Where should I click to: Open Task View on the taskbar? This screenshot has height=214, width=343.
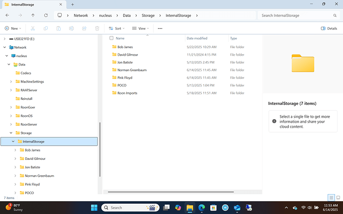[x=166, y=208]
